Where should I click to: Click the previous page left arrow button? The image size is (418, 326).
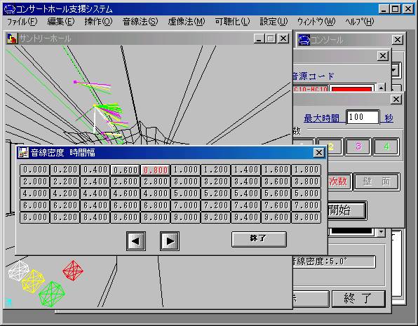[x=136, y=241]
